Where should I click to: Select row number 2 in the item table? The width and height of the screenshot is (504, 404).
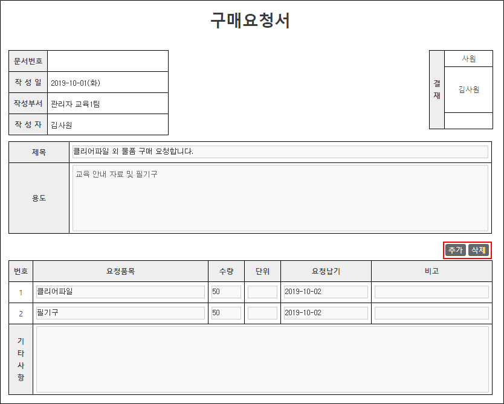[21, 314]
